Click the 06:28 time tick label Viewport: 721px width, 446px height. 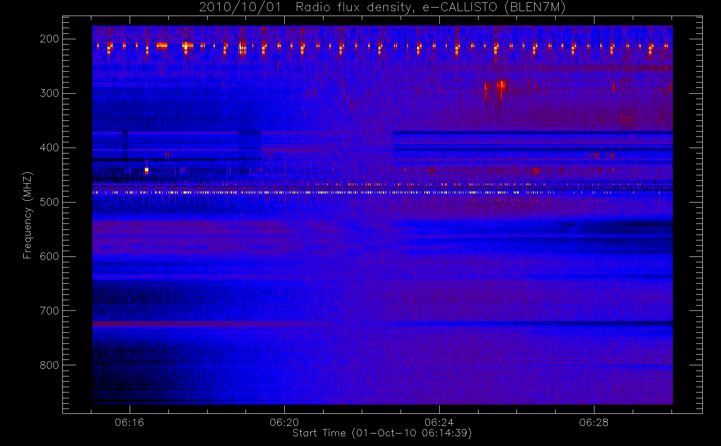click(594, 422)
